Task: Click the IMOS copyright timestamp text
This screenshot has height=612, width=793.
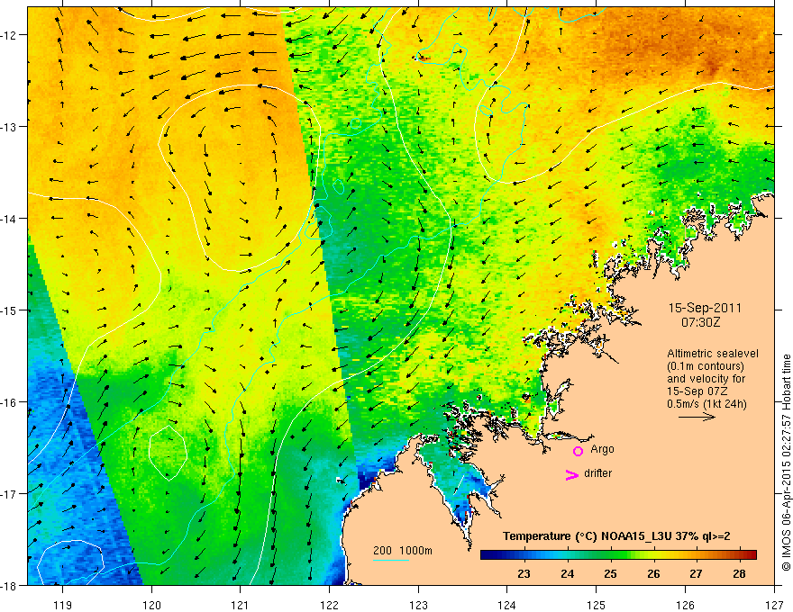Action: click(786, 463)
